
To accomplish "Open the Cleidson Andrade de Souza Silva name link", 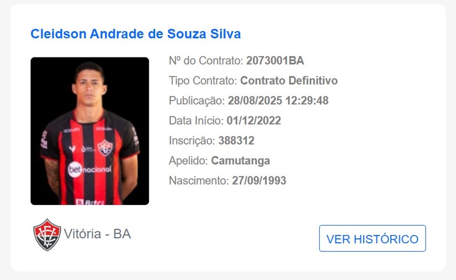I will tap(135, 34).
